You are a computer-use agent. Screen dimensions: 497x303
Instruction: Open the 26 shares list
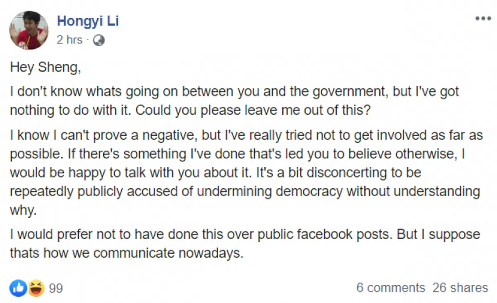[x=460, y=288]
